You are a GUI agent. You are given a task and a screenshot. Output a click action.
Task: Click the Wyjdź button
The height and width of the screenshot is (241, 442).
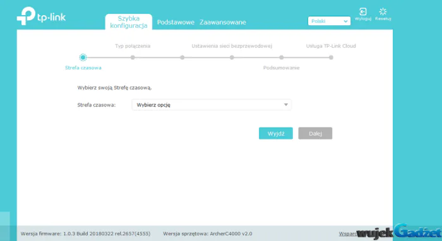click(276, 134)
